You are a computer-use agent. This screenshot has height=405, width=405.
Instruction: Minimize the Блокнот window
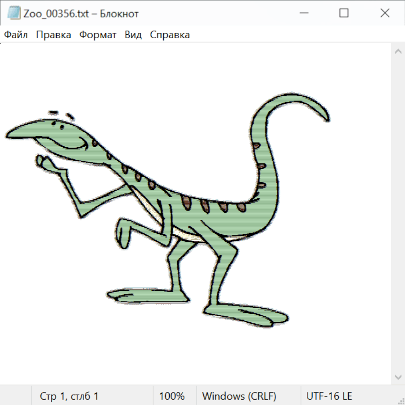(303, 13)
